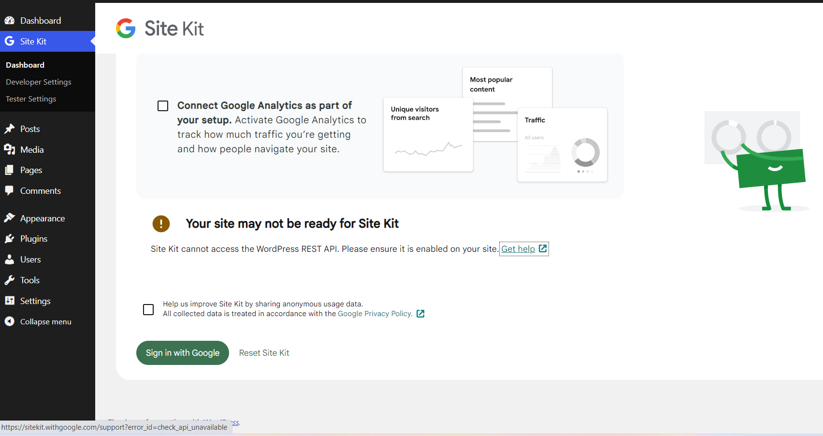This screenshot has height=436, width=823.
Task: Click the Settings sliders icon
Action: pyautogui.click(x=10, y=301)
